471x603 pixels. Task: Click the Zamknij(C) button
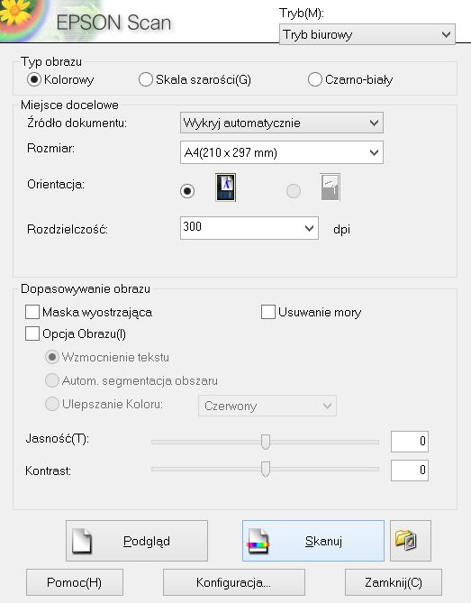pyautogui.click(x=394, y=582)
